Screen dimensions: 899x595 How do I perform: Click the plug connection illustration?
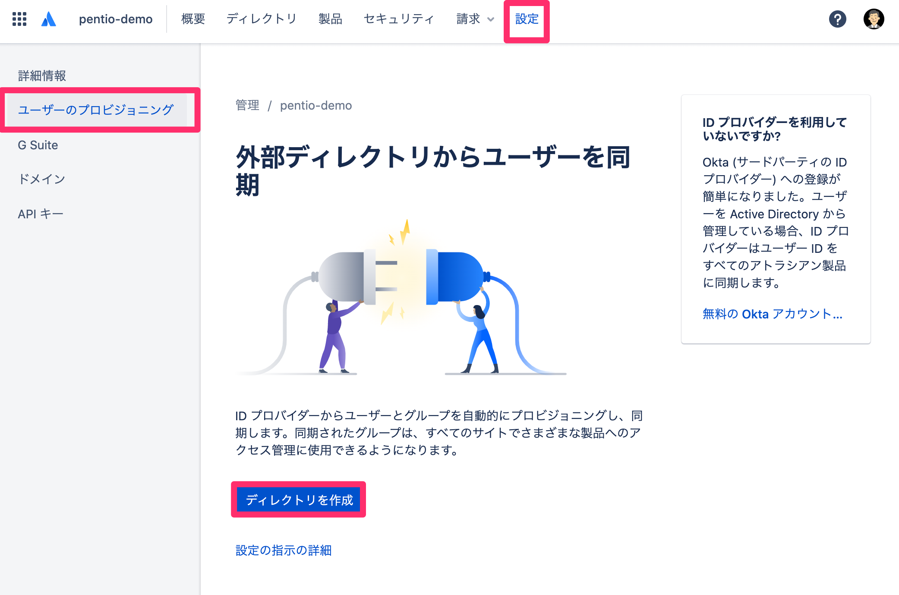pos(401,298)
